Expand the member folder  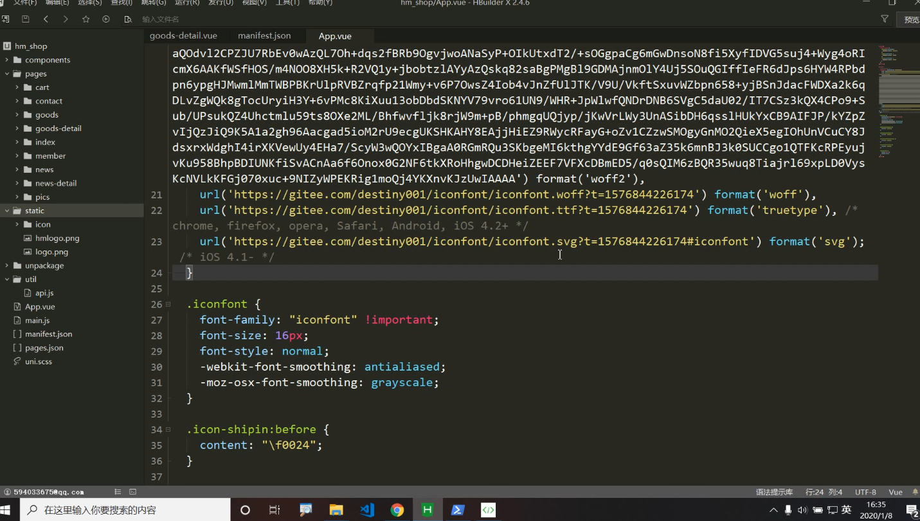click(17, 156)
